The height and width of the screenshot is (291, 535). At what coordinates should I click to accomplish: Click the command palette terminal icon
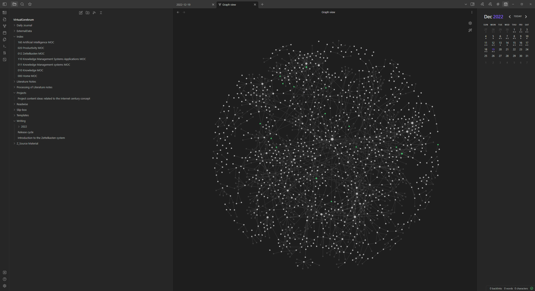5,46
